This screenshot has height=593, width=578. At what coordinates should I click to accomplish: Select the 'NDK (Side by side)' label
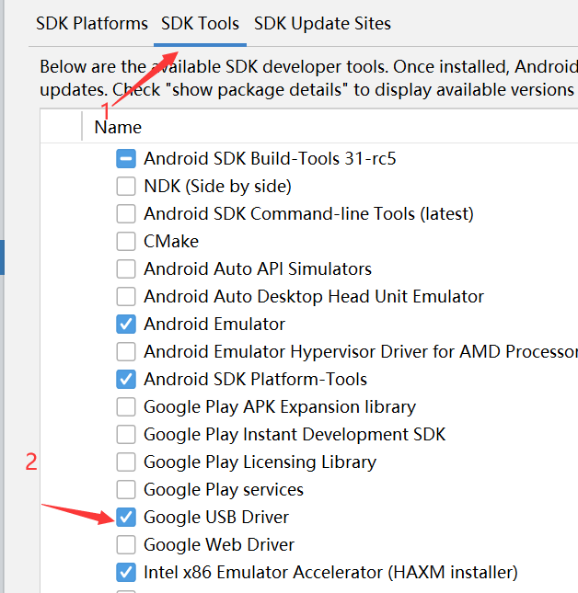tap(217, 187)
